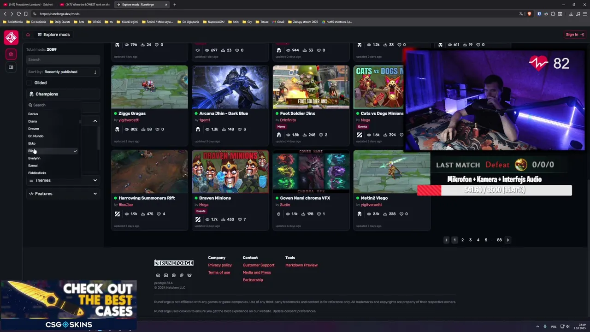Open the mods cube sidebar icon

pyautogui.click(x=11, y=54)
